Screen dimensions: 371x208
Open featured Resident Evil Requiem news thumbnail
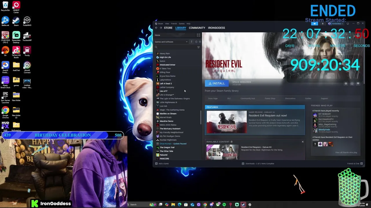click(x=227, y=122)
